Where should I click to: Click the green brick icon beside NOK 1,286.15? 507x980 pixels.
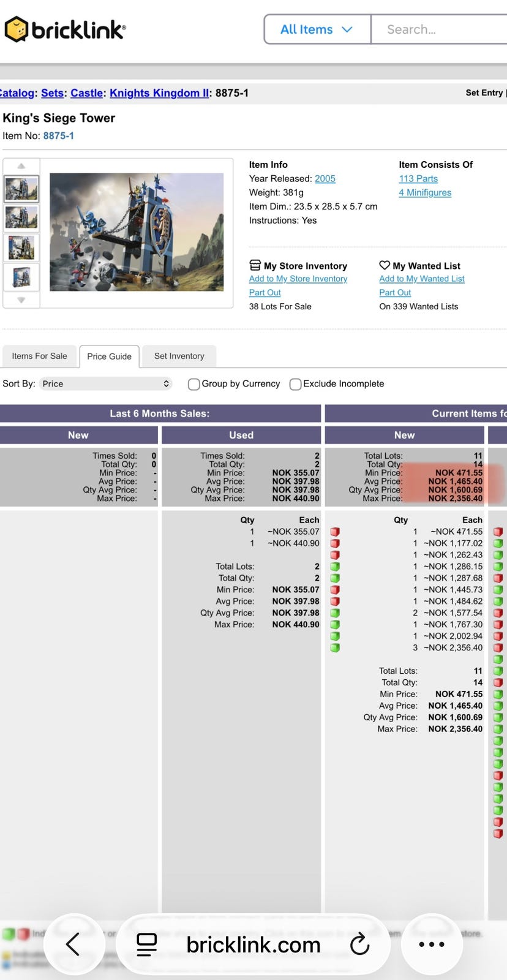335,567
